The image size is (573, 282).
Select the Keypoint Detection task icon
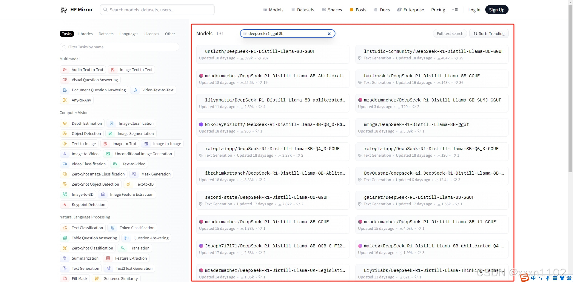65,205
